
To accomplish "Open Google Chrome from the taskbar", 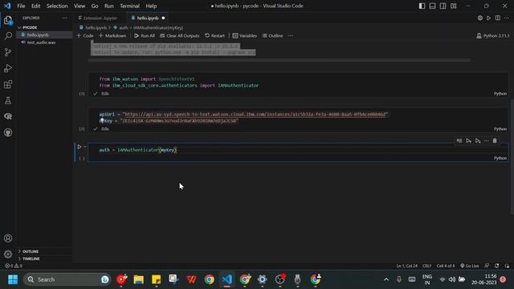I will click(209, 279).
